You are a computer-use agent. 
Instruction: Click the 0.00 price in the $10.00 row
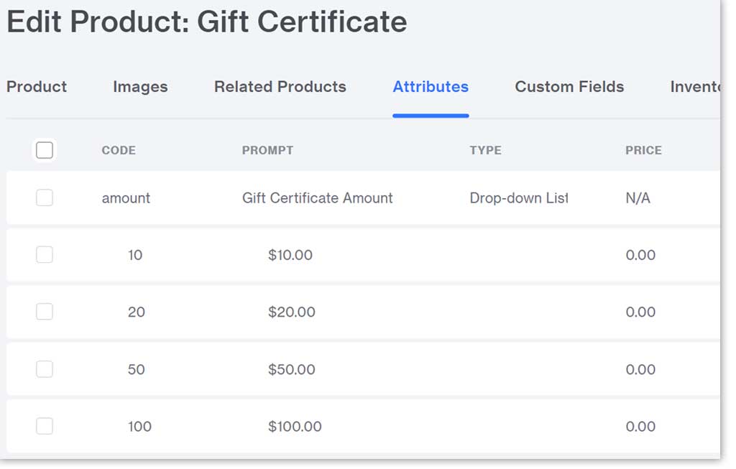tap(640, 255)
